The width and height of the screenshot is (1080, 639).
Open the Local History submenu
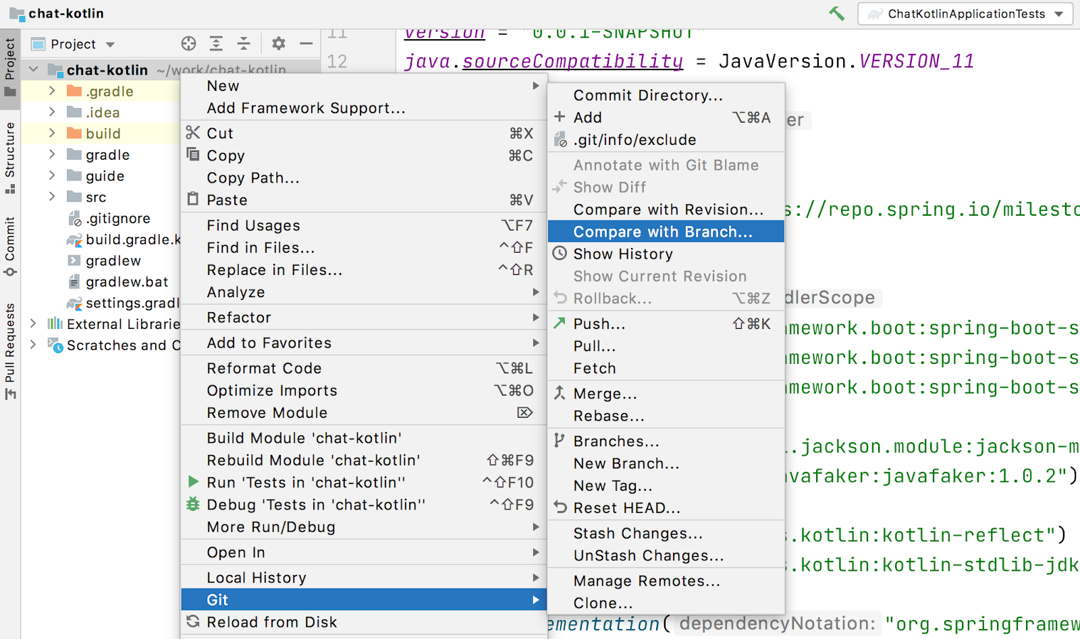pos(363,578)
